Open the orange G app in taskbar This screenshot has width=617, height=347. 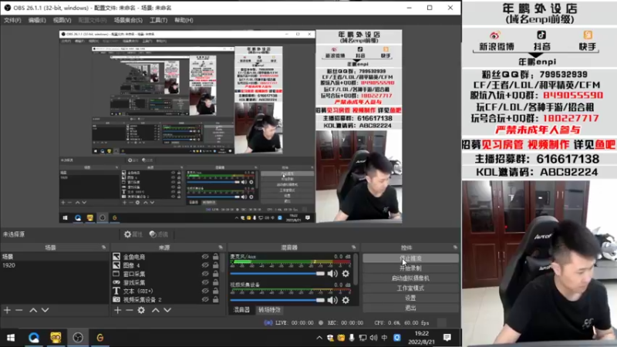pyautogui.click(x=100, y=338)
